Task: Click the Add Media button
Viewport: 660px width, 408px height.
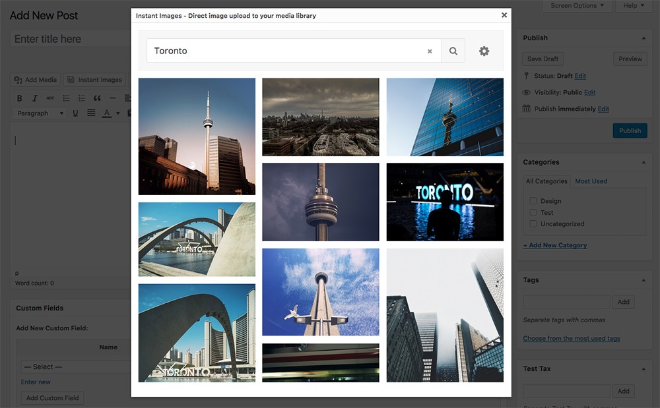Action: (x=36, y=79)
